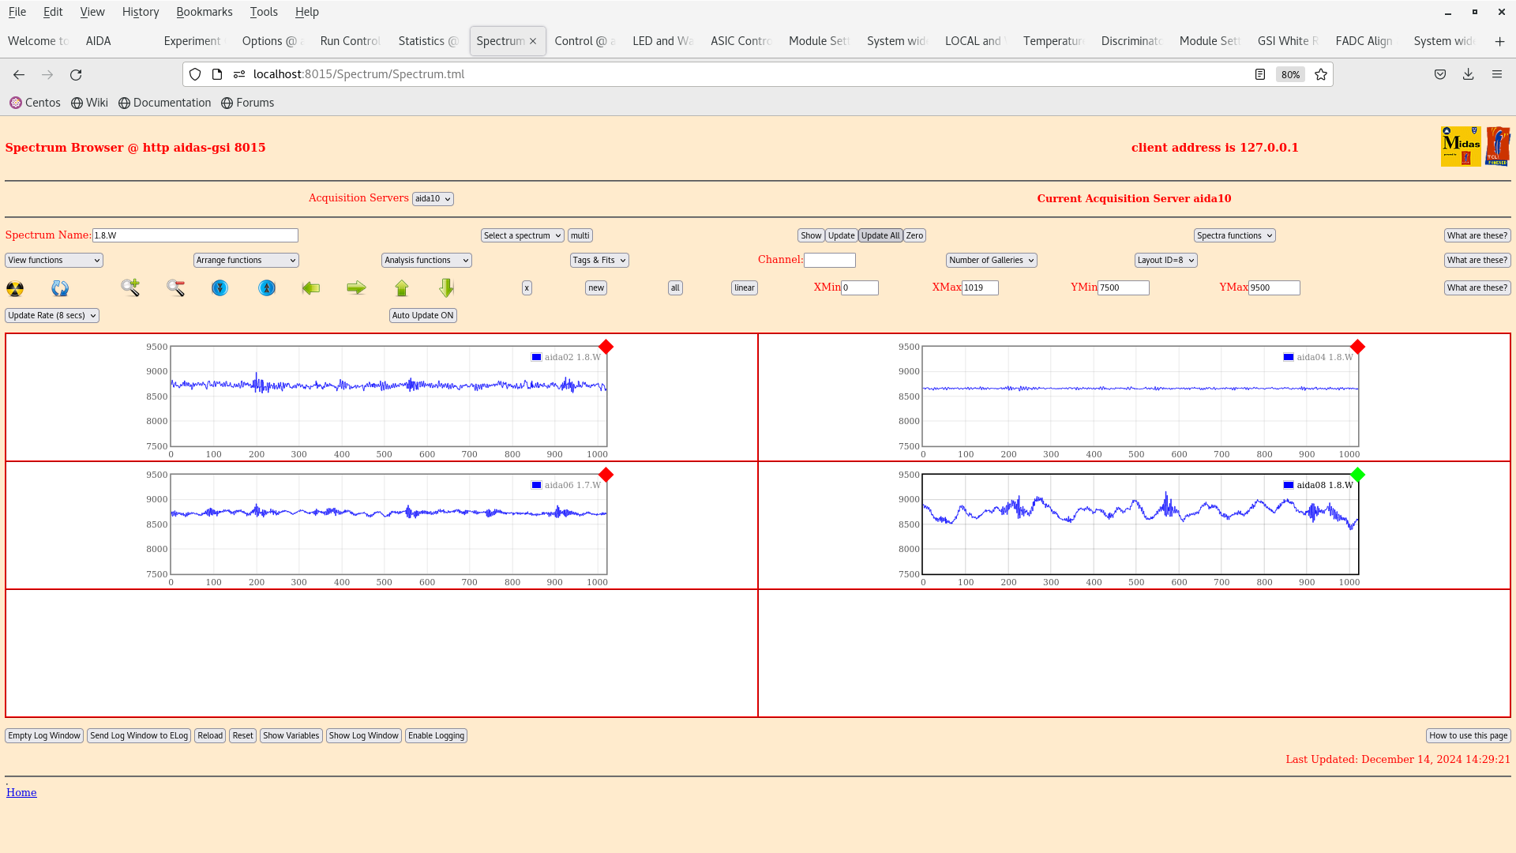Open the Bookmarks menu
This screenshot has width=1516, height=853.
204,12
